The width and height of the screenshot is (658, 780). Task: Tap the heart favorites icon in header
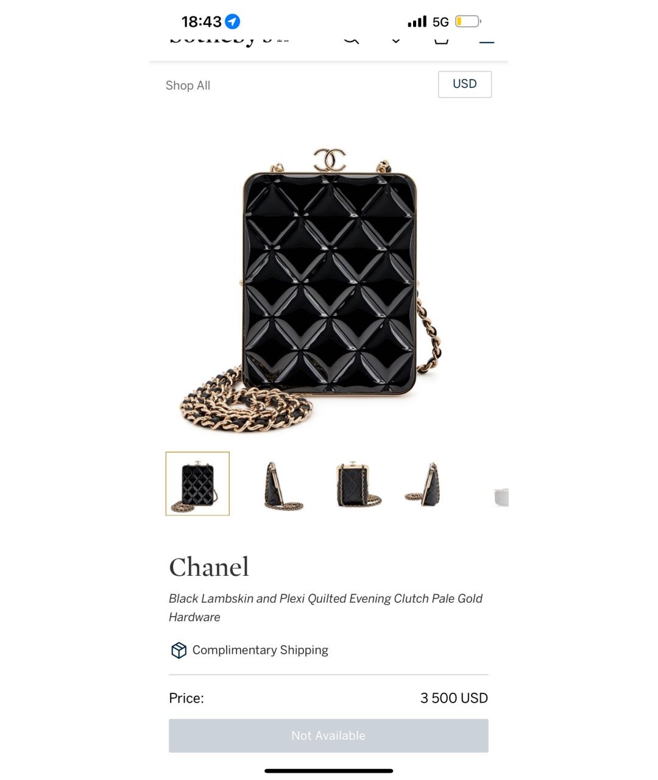(396, 40)
